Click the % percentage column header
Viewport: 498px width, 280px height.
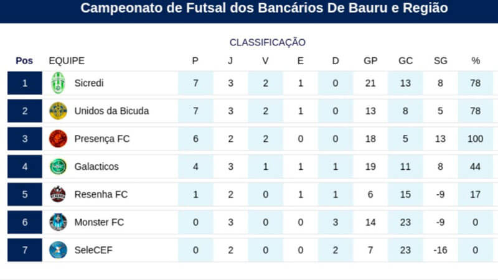click(x=476, y=60)
